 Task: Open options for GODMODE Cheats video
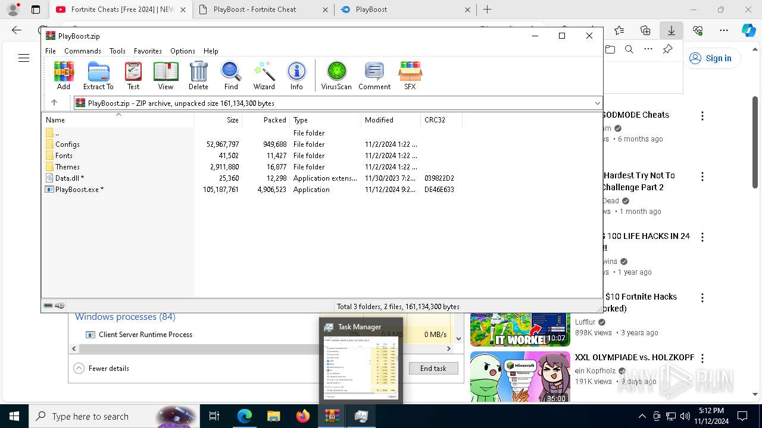tap(702, 116)
